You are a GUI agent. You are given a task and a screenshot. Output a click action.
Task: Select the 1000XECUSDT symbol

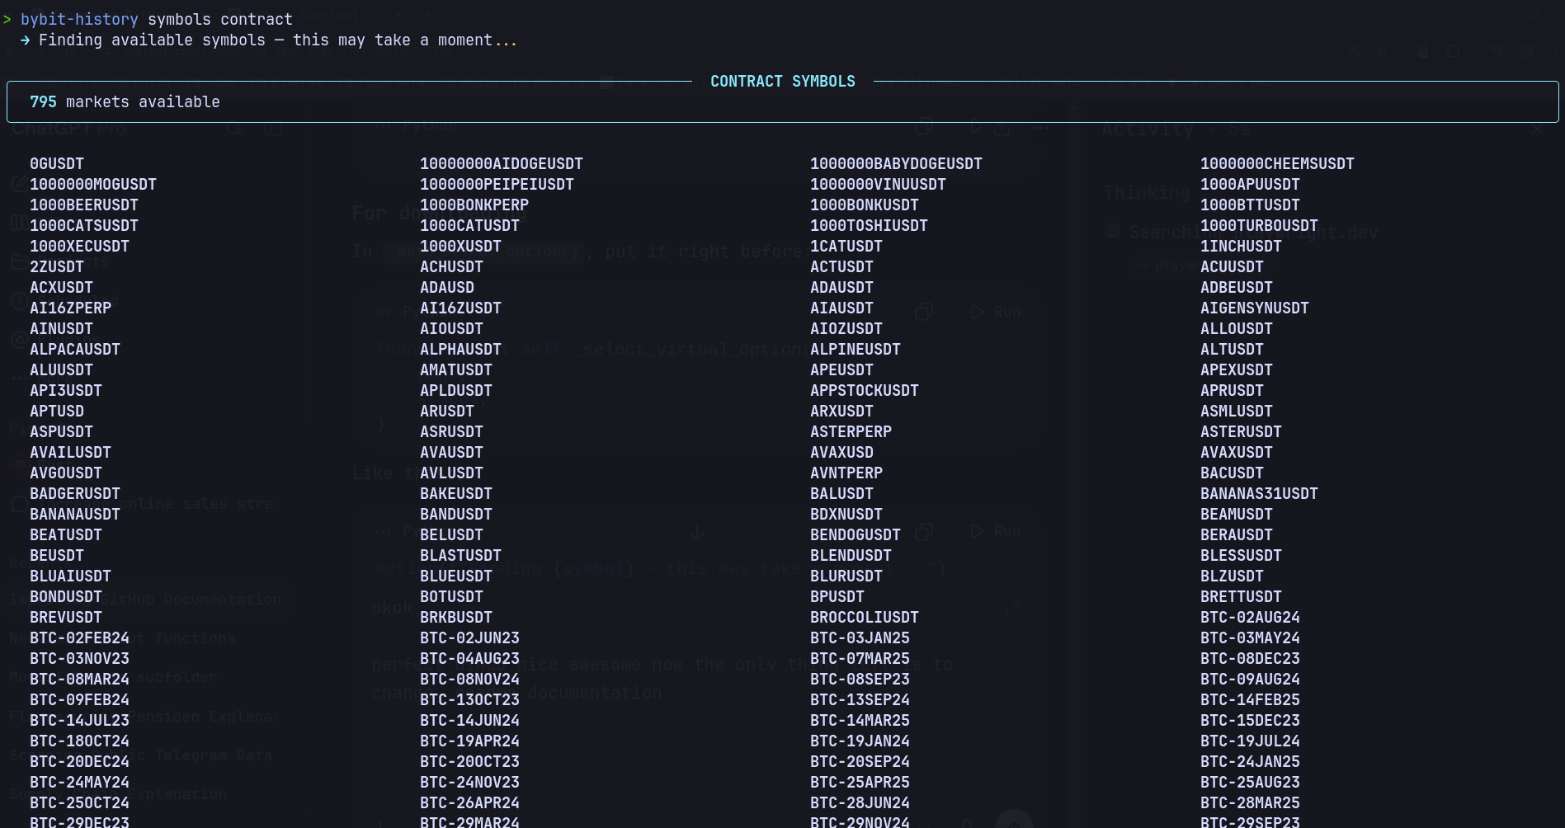pyautogui.click(x=79, y=247)
